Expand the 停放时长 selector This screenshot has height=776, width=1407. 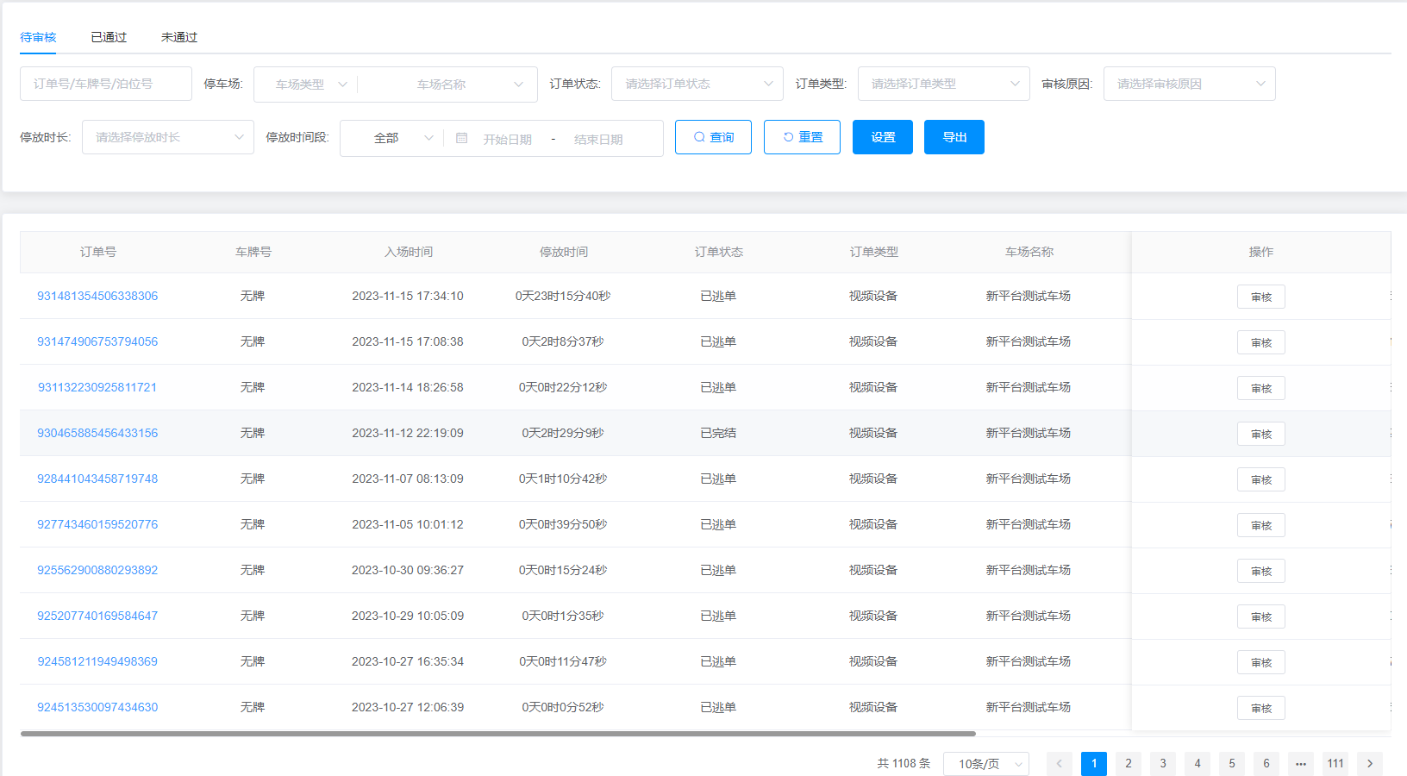pos(168,137)
